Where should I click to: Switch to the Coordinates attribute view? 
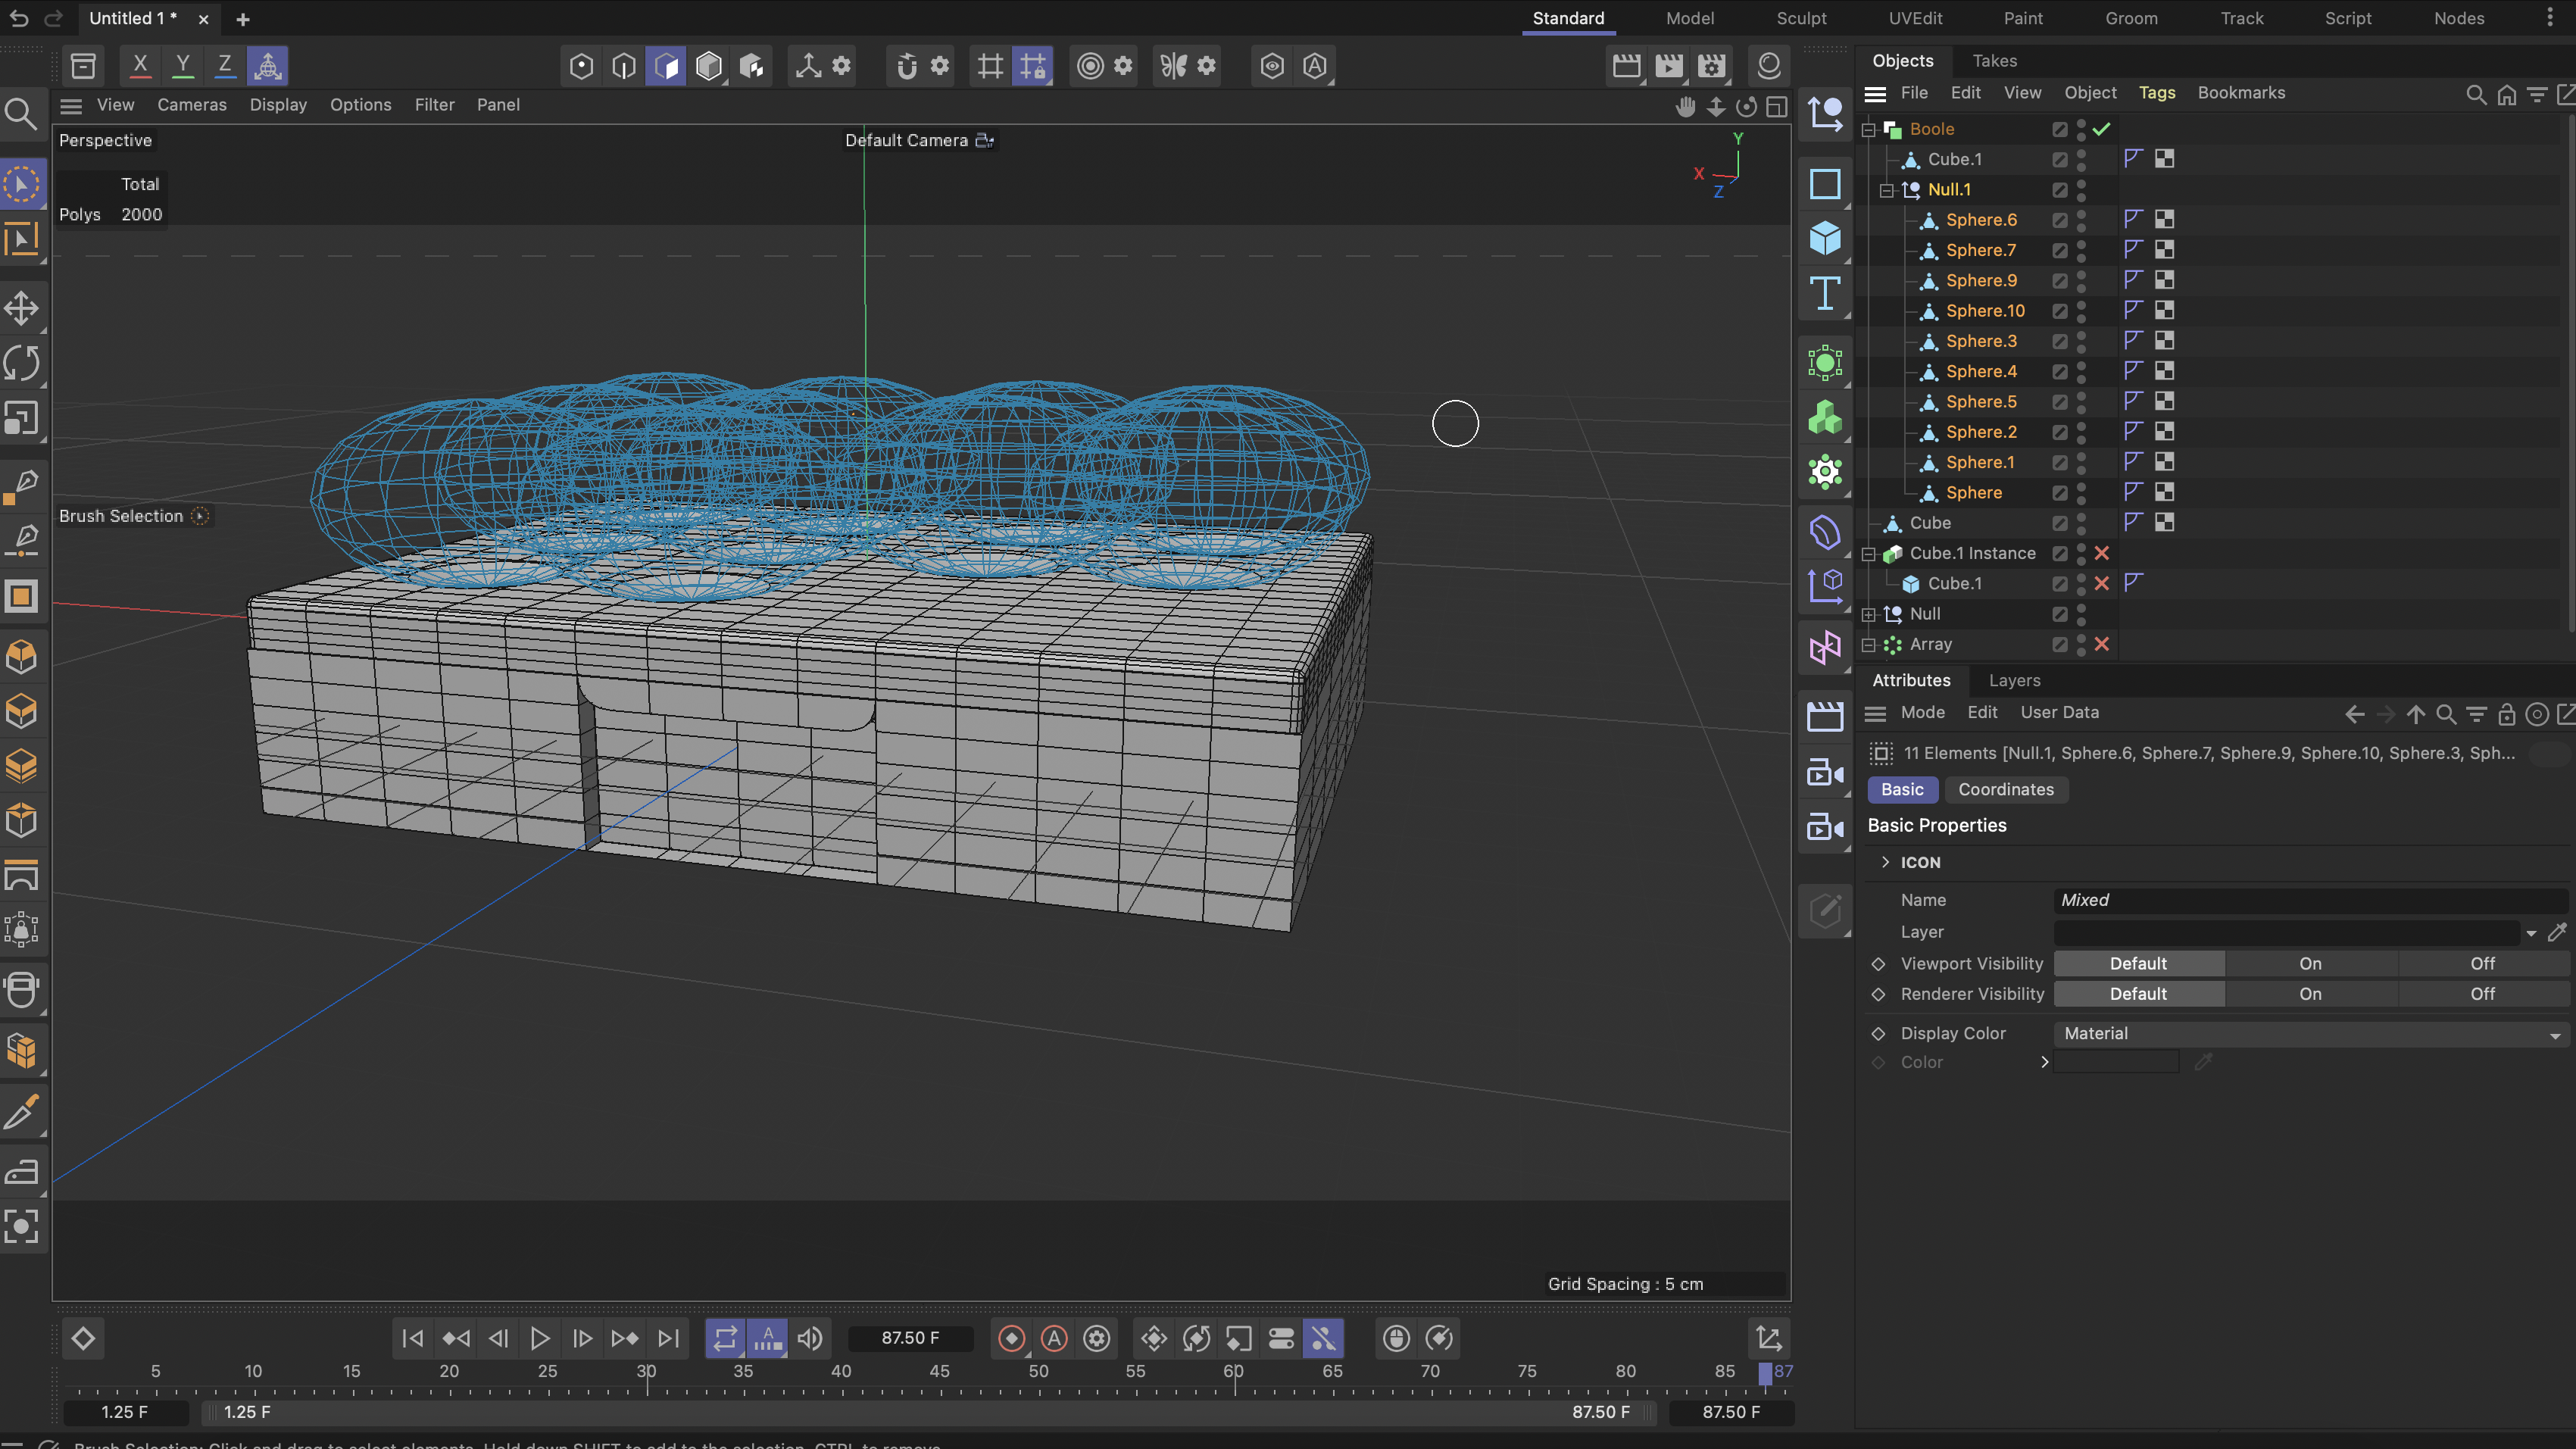(2006, 790)
